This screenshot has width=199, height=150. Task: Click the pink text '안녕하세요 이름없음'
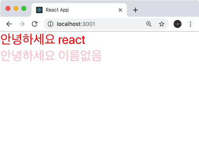point(51,55)
